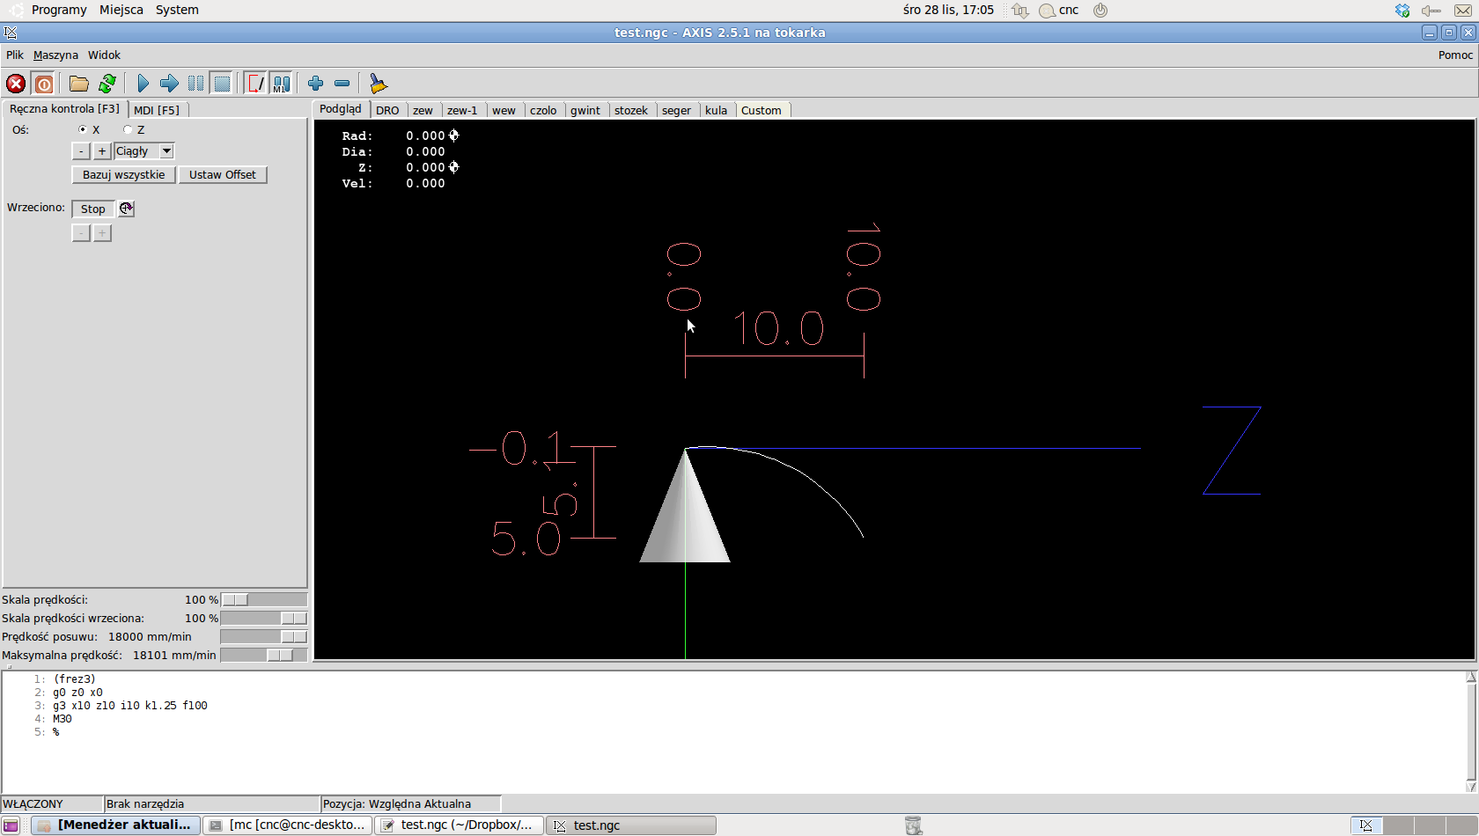Zoom in with the blue plus icon

315,84
